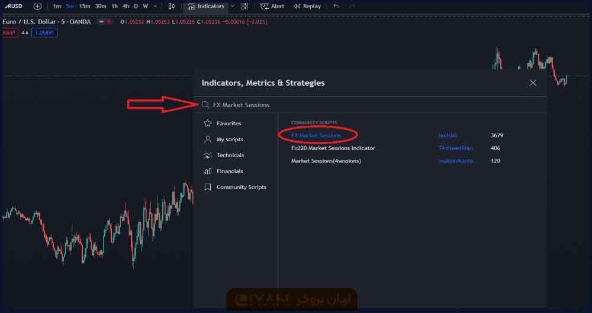Image resolution: width=592 pixels, height=313 pixels.
Task: Close the Indicators, Metrics & Strategies dialog
Action: coord(533,83)
